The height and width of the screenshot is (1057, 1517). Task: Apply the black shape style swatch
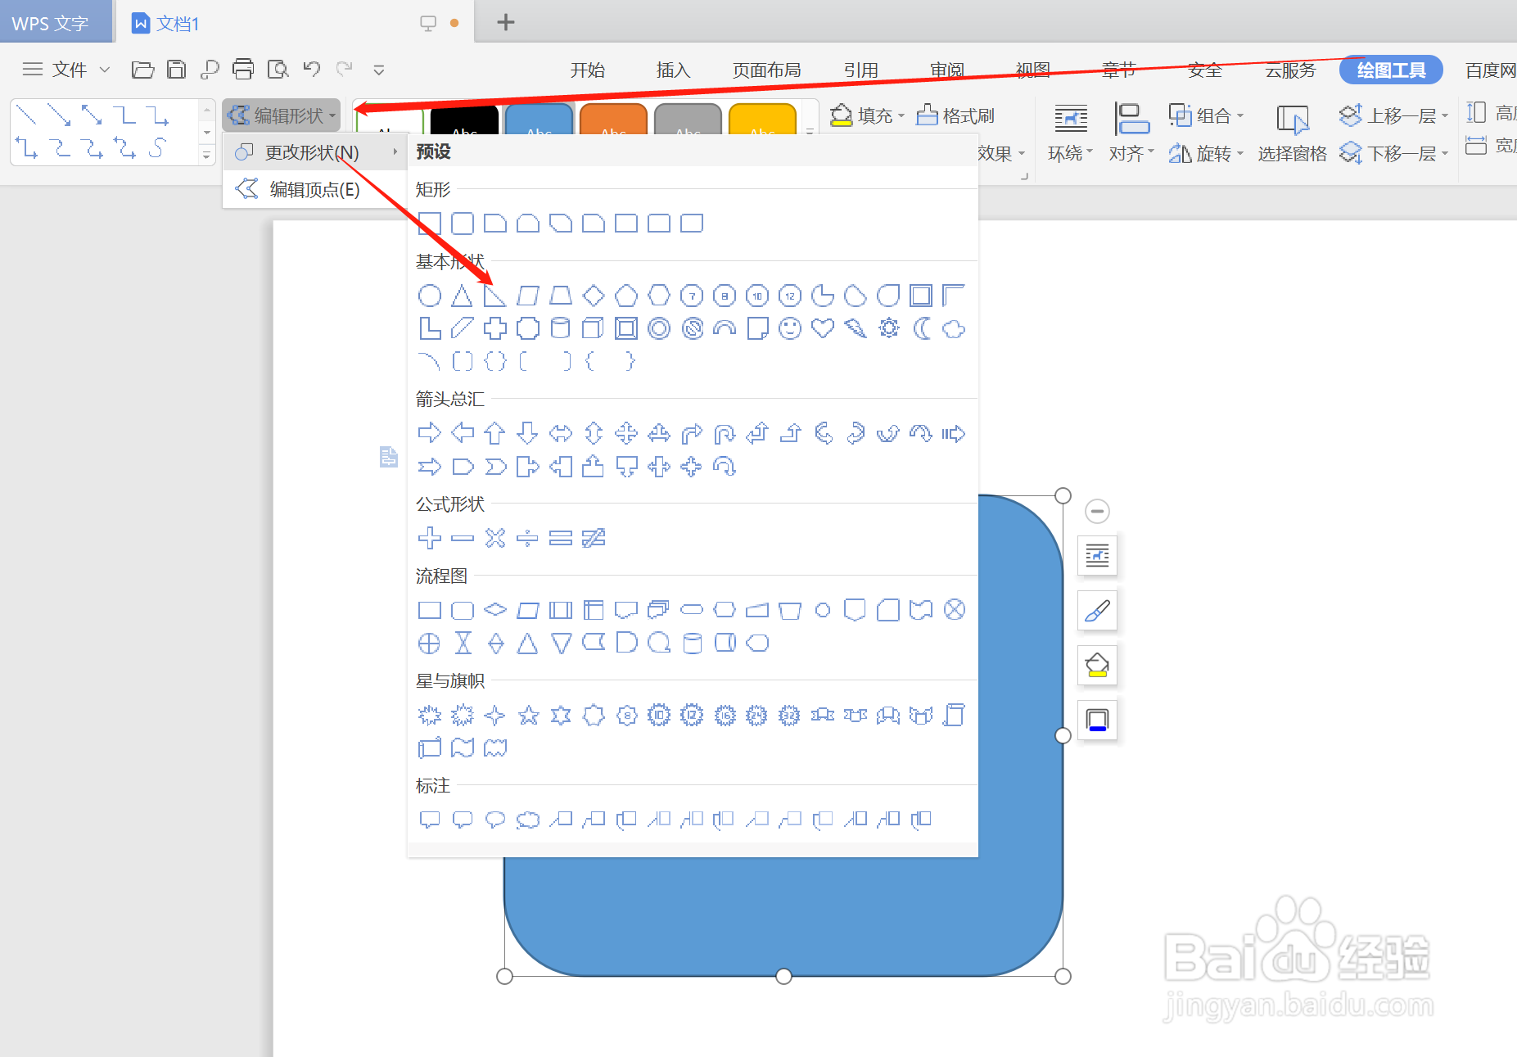pyautogui.click(x=464, y=120)
